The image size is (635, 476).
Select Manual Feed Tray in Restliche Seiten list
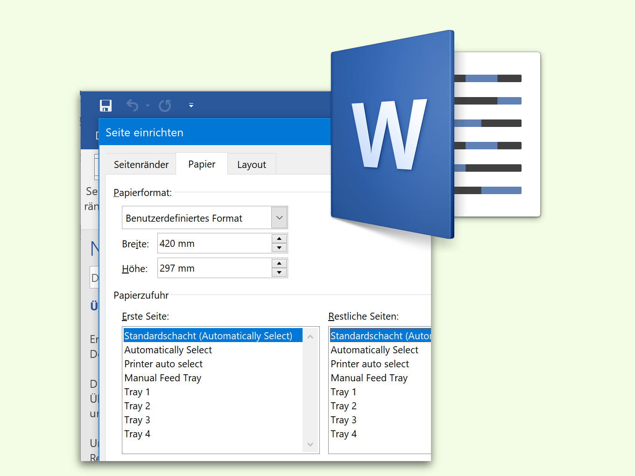pyautogui.click(x=380, y=378)
